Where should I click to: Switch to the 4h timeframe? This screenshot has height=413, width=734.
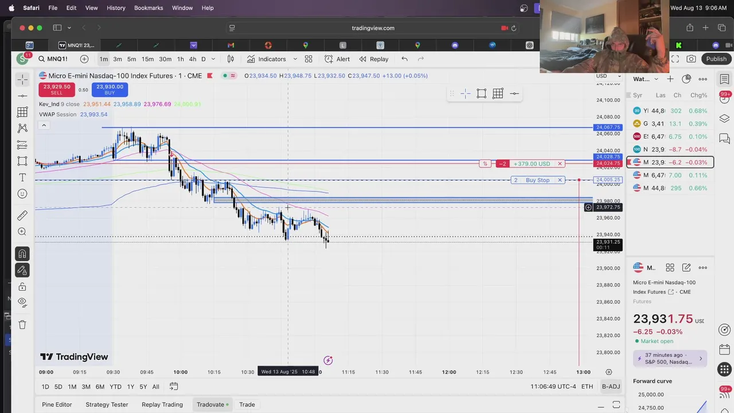[x=193, y=59]
